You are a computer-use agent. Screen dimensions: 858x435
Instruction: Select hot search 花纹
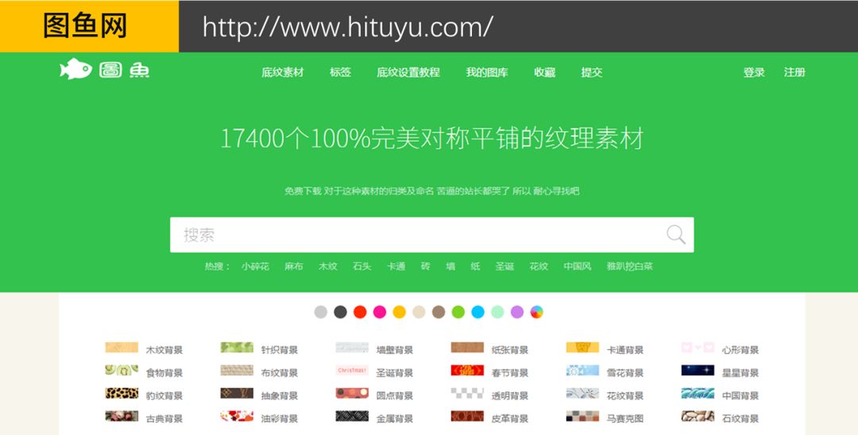(x=539, y=267)
